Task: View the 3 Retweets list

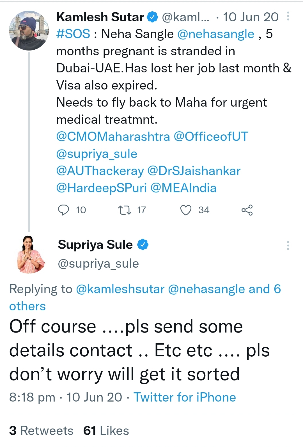Action: 41,431
